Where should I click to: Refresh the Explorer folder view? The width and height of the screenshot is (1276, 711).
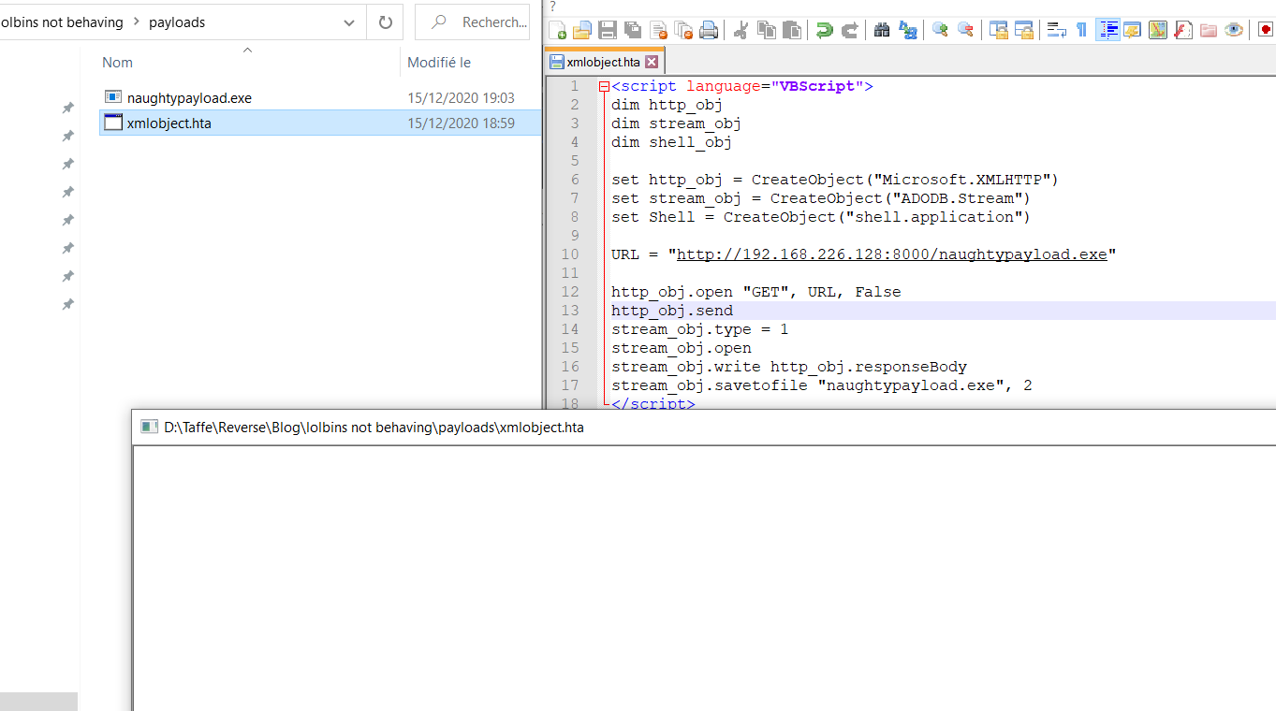(385, 22)
